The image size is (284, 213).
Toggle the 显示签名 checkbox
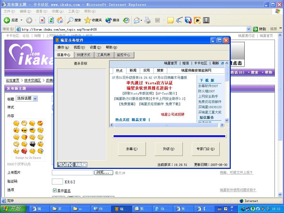55,190
